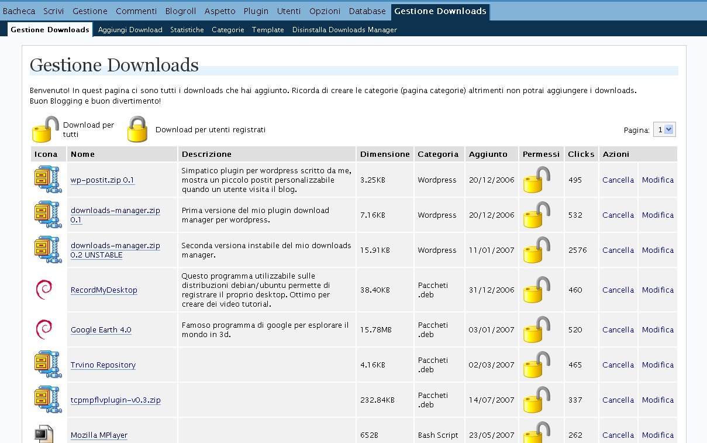The height and width of the screenshot is (443, 707).
Task: Click the open padlock legend icon 'Download per tutti'
Action: point(46,129)
